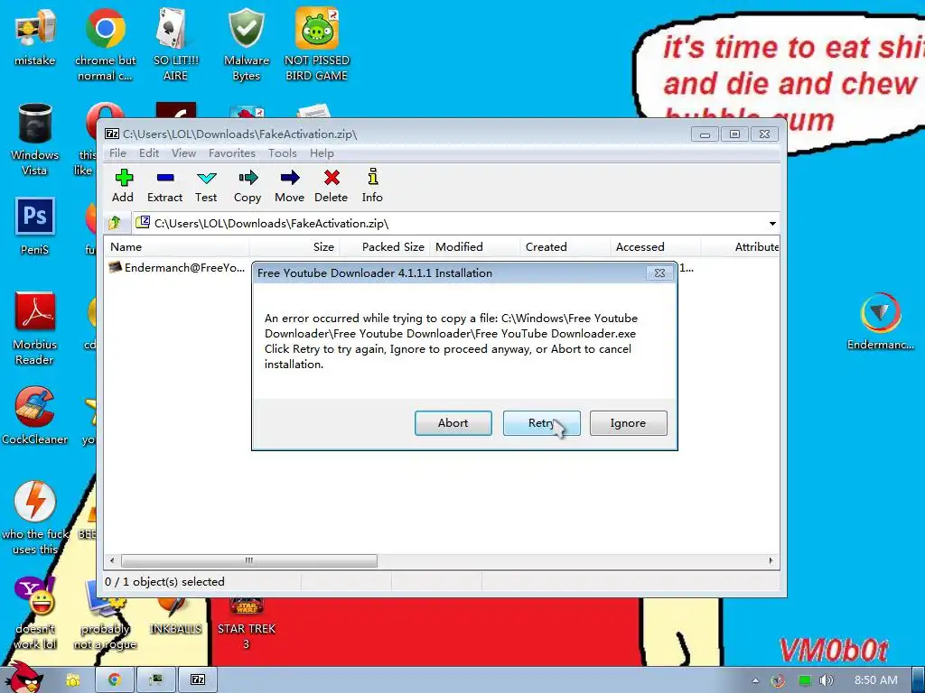925x693 pixels.
Task: Click the Move toolbar icon
Action: point(290,185)
